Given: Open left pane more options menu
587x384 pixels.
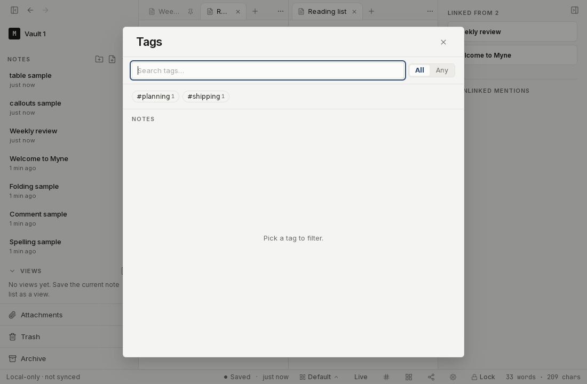Looking at the screenshot, I should click(280, 11).
